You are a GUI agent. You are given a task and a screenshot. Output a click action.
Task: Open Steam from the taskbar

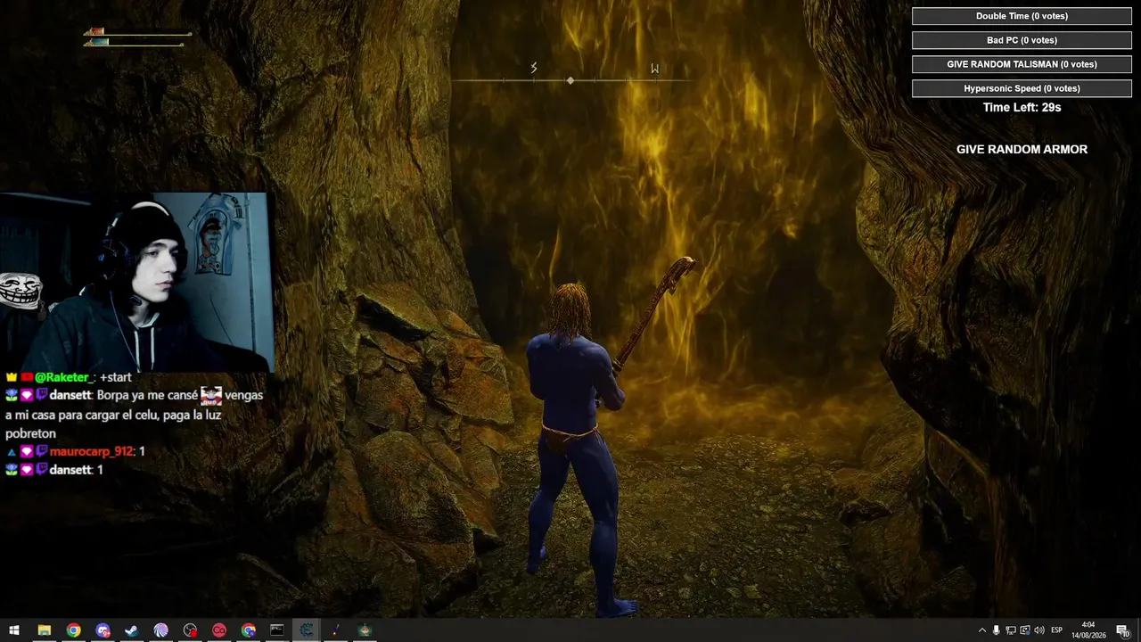point(132,630)
